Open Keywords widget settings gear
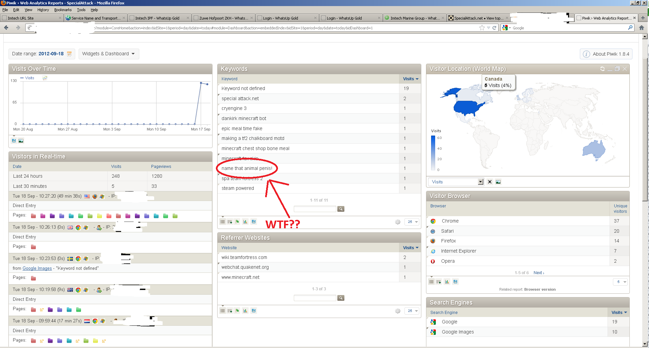Screen dimensions: 649x348 point(398,222)
